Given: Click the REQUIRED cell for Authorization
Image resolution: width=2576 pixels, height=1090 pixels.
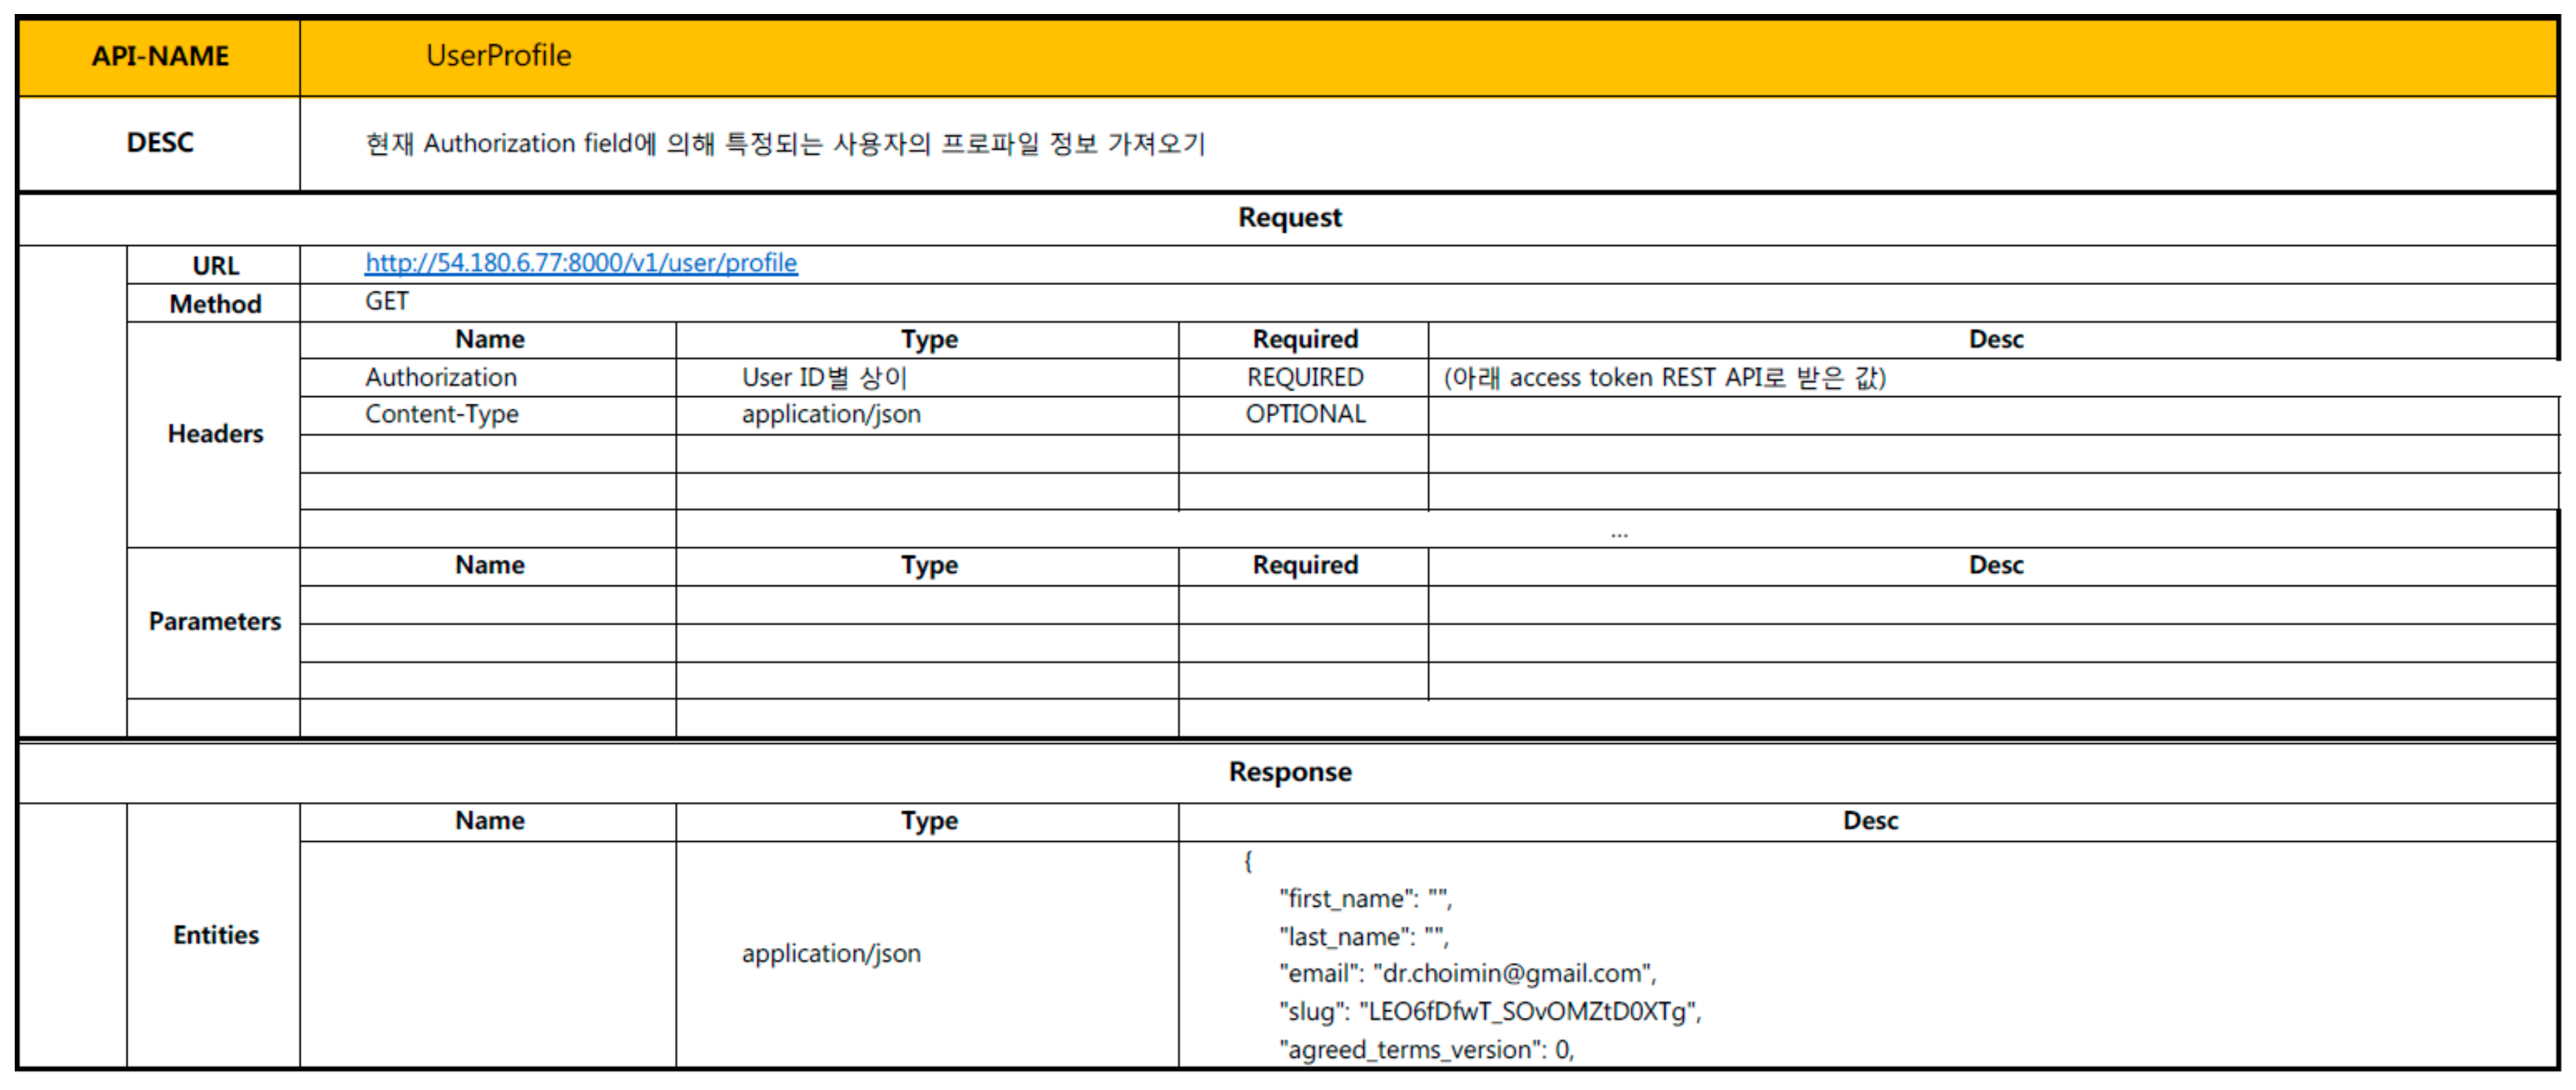Looking at the screenshot, I should click(x=1304, y=378).
